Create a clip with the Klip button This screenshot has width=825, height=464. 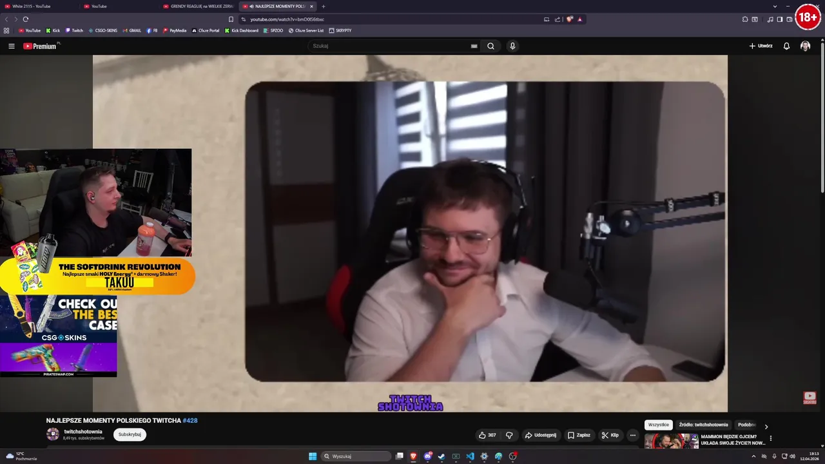pyautogui.click(x=610, y=435)
